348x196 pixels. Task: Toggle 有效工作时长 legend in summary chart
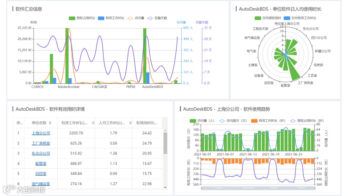111,18
